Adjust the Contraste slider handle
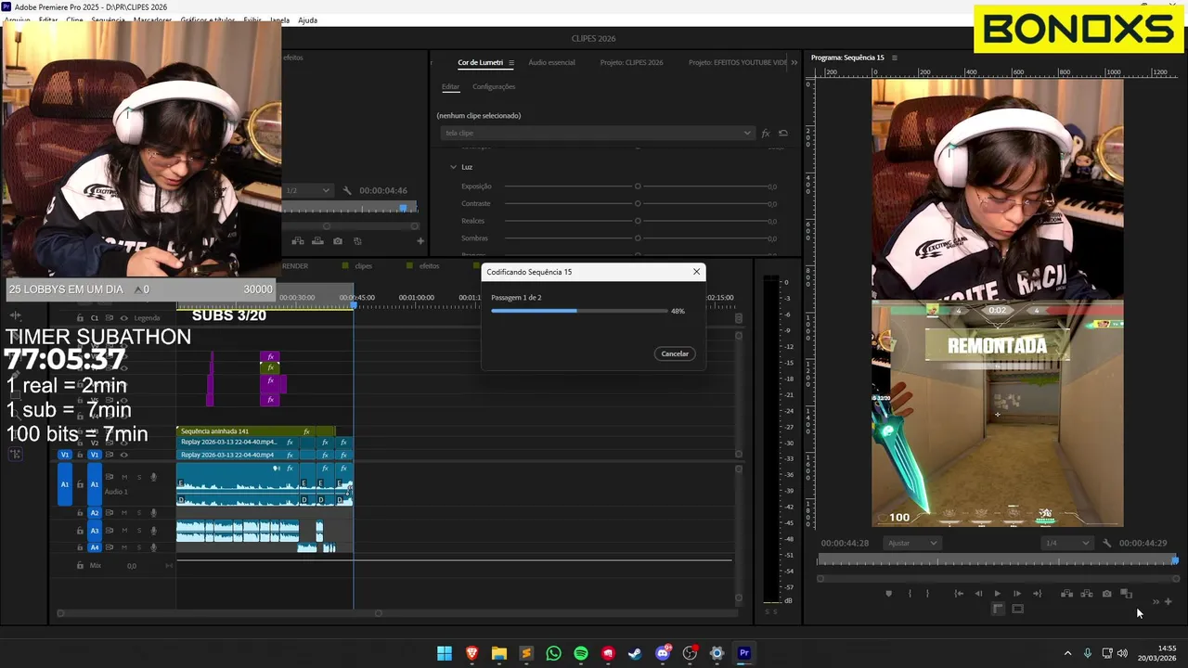This screenshot has height=668, width=1188. tap(638, 203)
